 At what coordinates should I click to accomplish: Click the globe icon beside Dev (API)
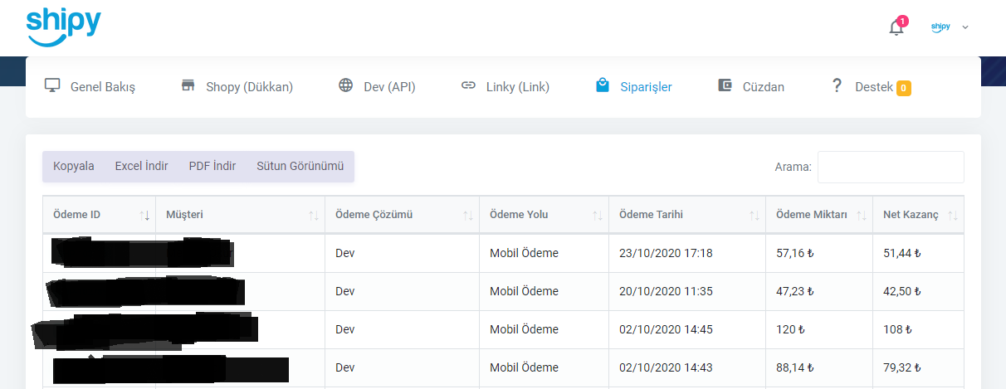(346, 85)
